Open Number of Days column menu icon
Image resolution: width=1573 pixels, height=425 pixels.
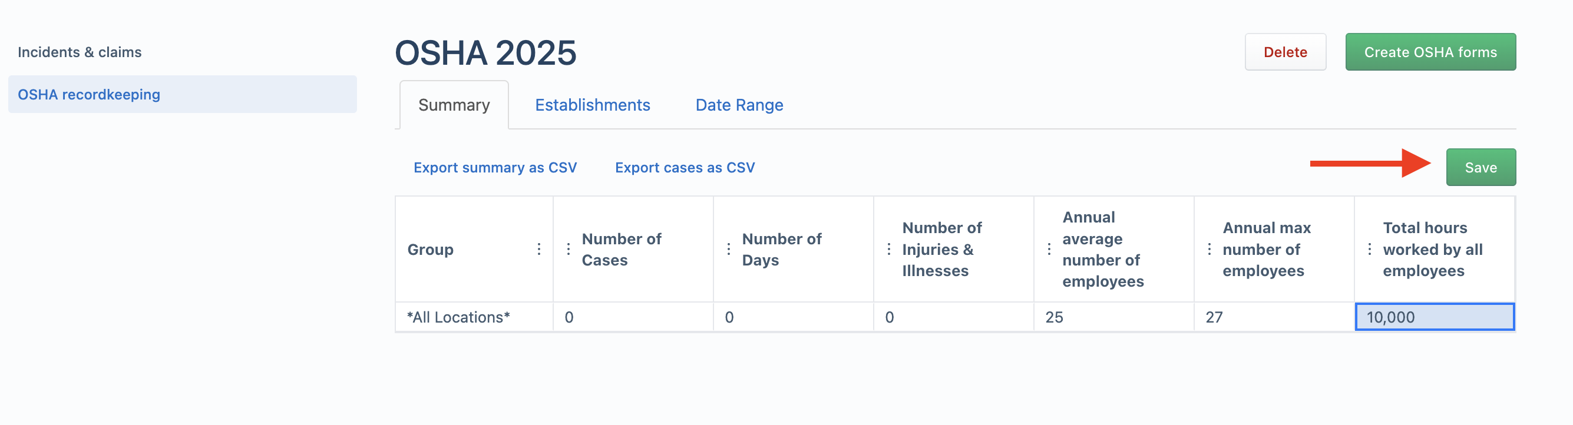point(729,249)
